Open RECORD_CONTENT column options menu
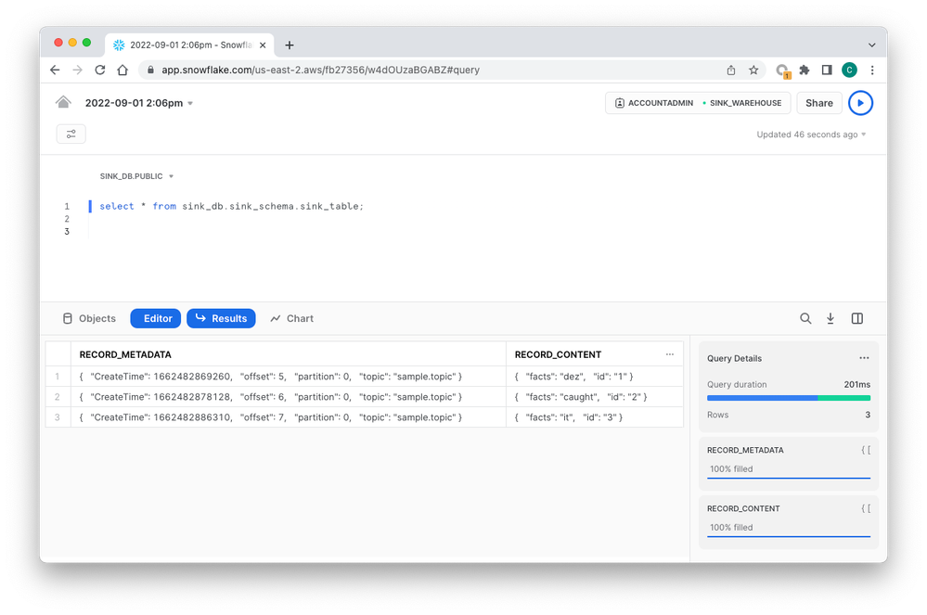The height and width of the screenshot is (615, 927). [x=670, y=354]
